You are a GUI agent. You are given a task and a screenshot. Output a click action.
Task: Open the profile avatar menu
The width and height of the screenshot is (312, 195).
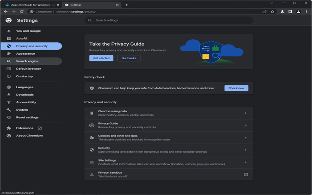tap(298, 12)
